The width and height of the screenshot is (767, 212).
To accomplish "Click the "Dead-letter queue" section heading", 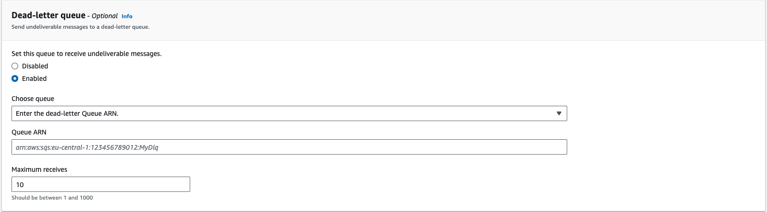I will pos(48,15).
